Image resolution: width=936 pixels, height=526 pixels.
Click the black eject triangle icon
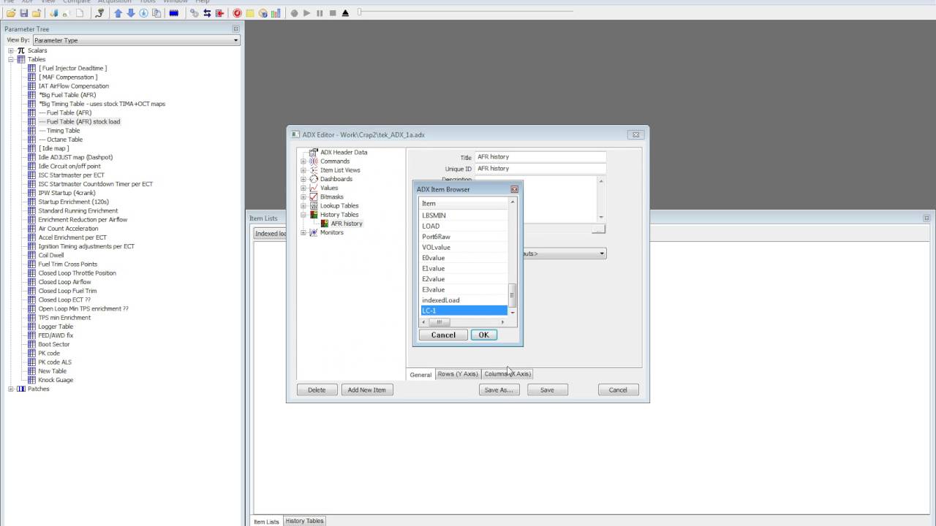(345, 13)
